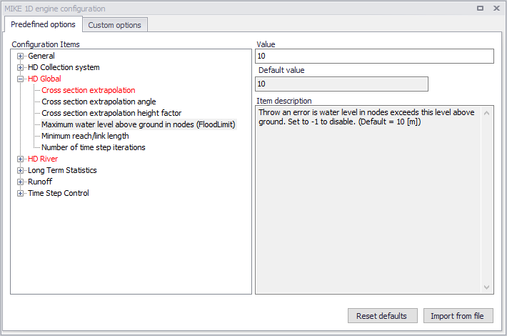Expand the Runoff tree node
Viewport: 507px width, 336px height.
21,182
